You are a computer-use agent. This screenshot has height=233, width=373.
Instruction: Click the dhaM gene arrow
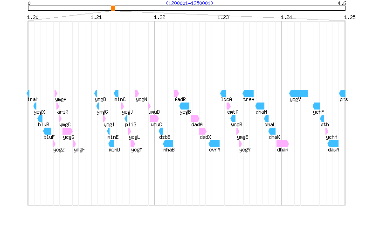[260, 106]
